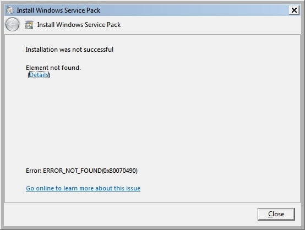Go online to learn more about this issue
305x230 pixels.
coord(83,188)
